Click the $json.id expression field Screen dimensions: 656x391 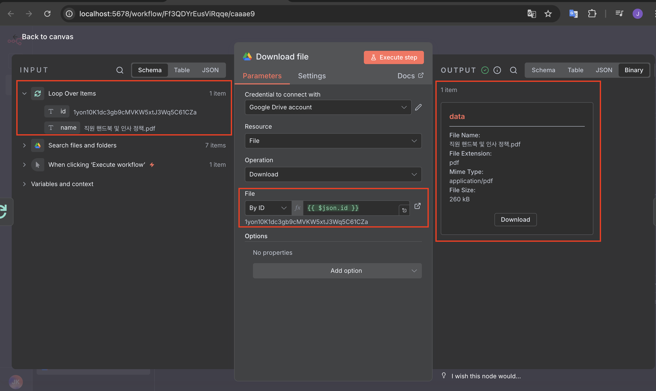(x=351, y=208)
